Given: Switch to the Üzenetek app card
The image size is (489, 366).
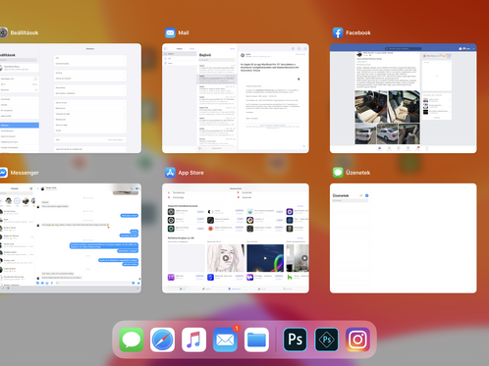Looking at the screenshot, I should [x=404, y=238].
